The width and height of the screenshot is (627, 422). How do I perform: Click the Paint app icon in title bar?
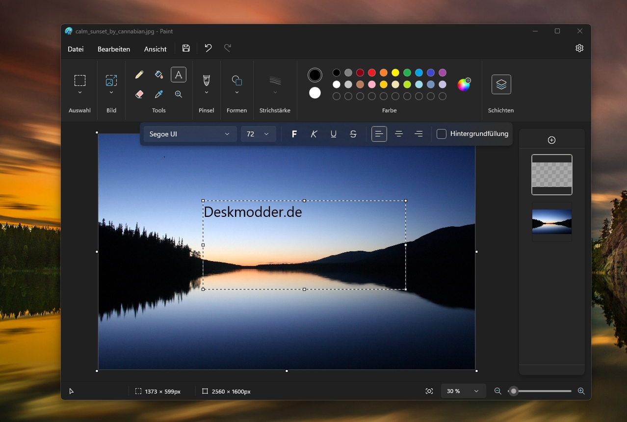pos(69,31)
